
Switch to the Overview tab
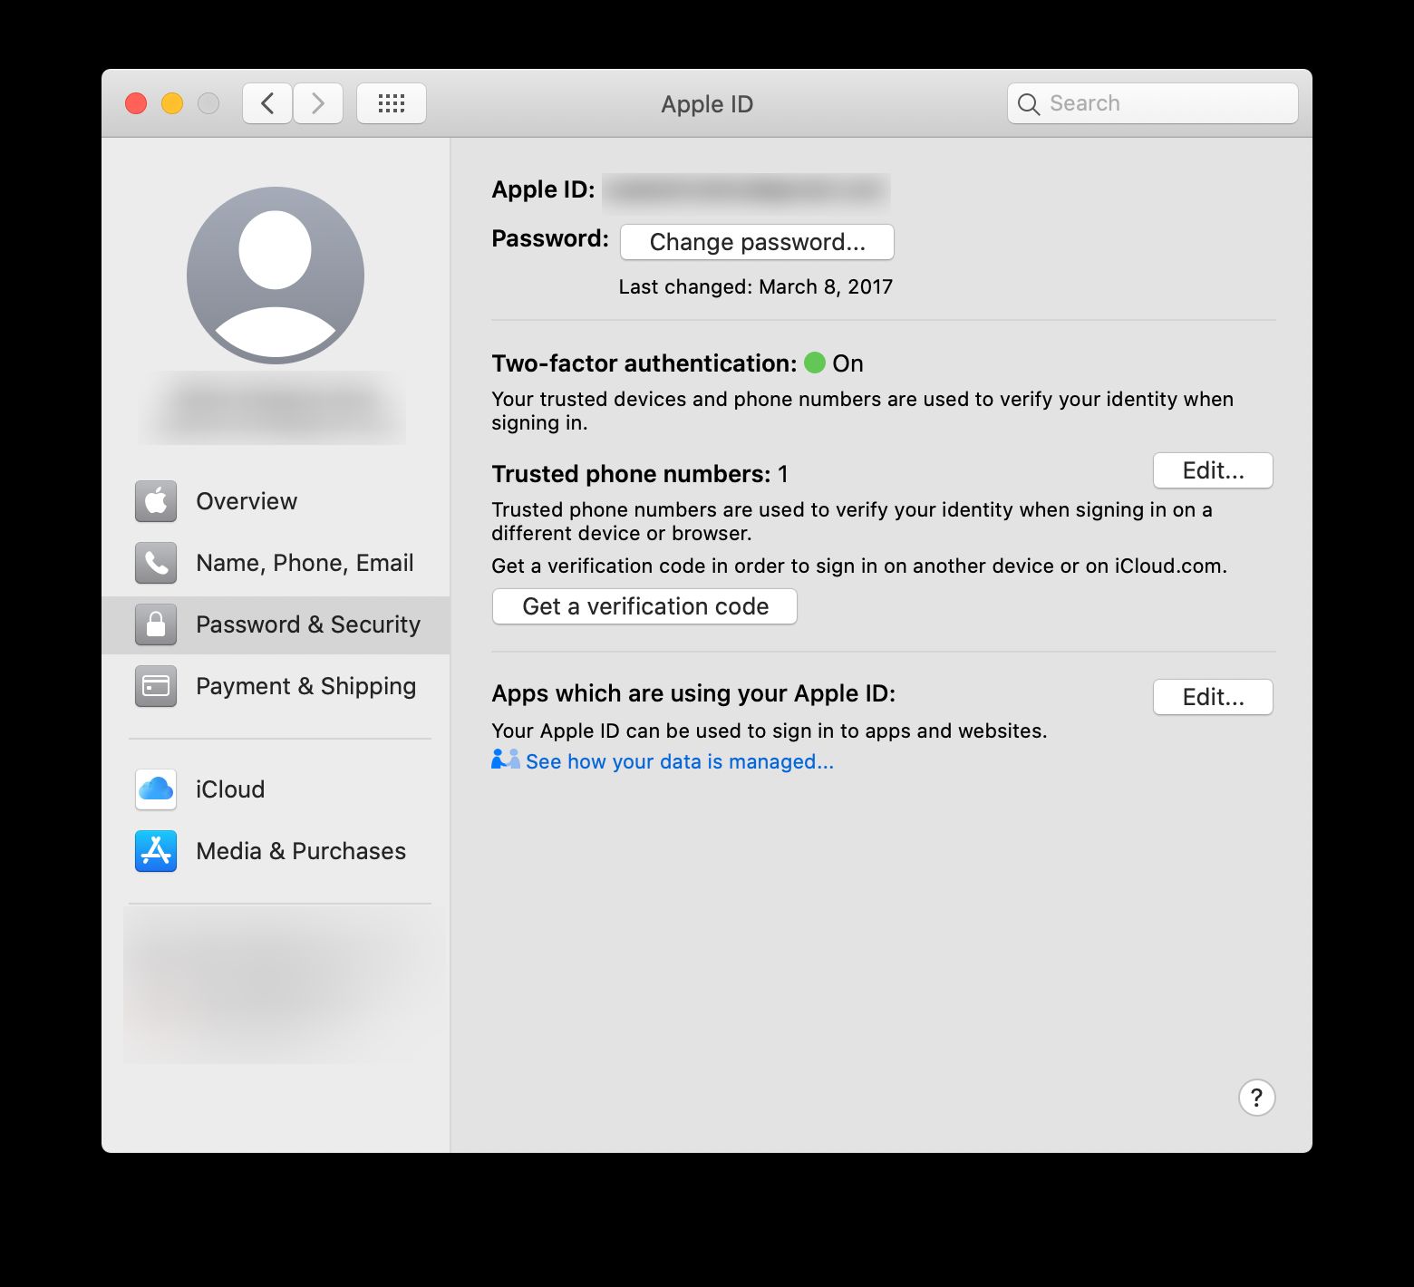coord(246,501)
